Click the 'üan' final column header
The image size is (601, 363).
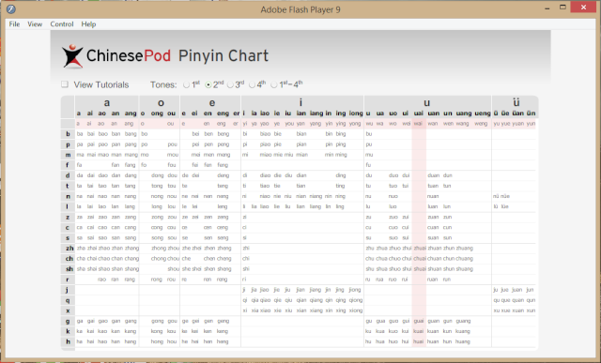[x=517, y=113]
